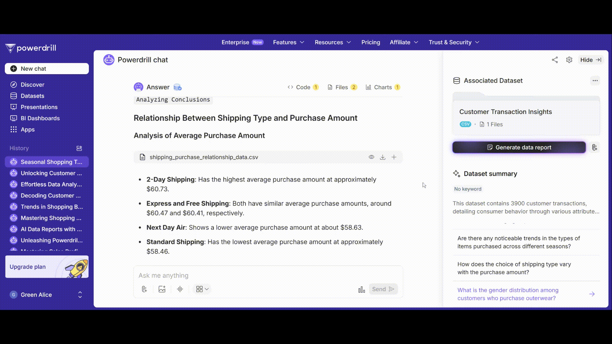
Task: Switch to the Code tab
Action: pos(303,87)
